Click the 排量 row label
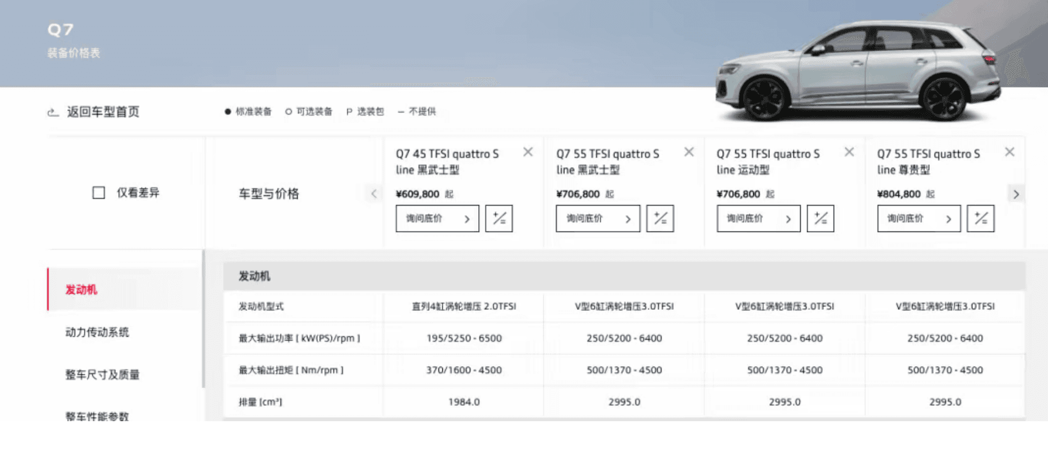The image size is (1048, 457). click(260, 402)
